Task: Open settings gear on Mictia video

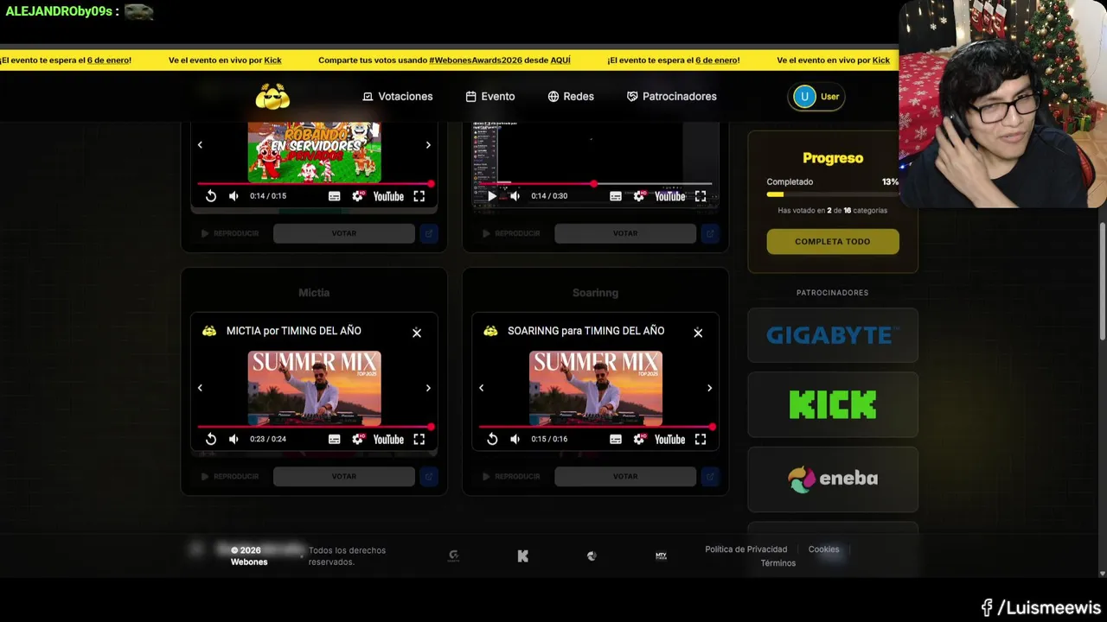Action: pyautogui.click(x=358, y=439)
